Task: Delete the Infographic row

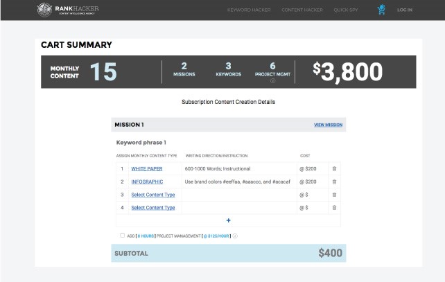Action: click(x=334, y=182)
